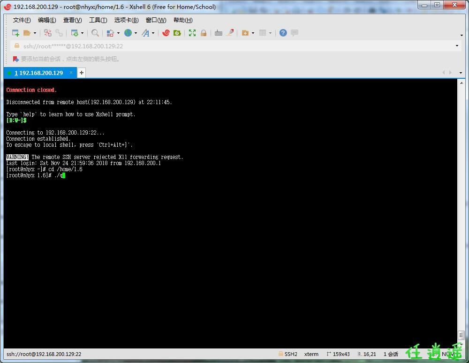Click the folder-plus toolbar icon

tap(245, 33)
